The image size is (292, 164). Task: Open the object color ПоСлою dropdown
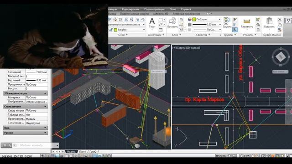(x=219, y=19)
